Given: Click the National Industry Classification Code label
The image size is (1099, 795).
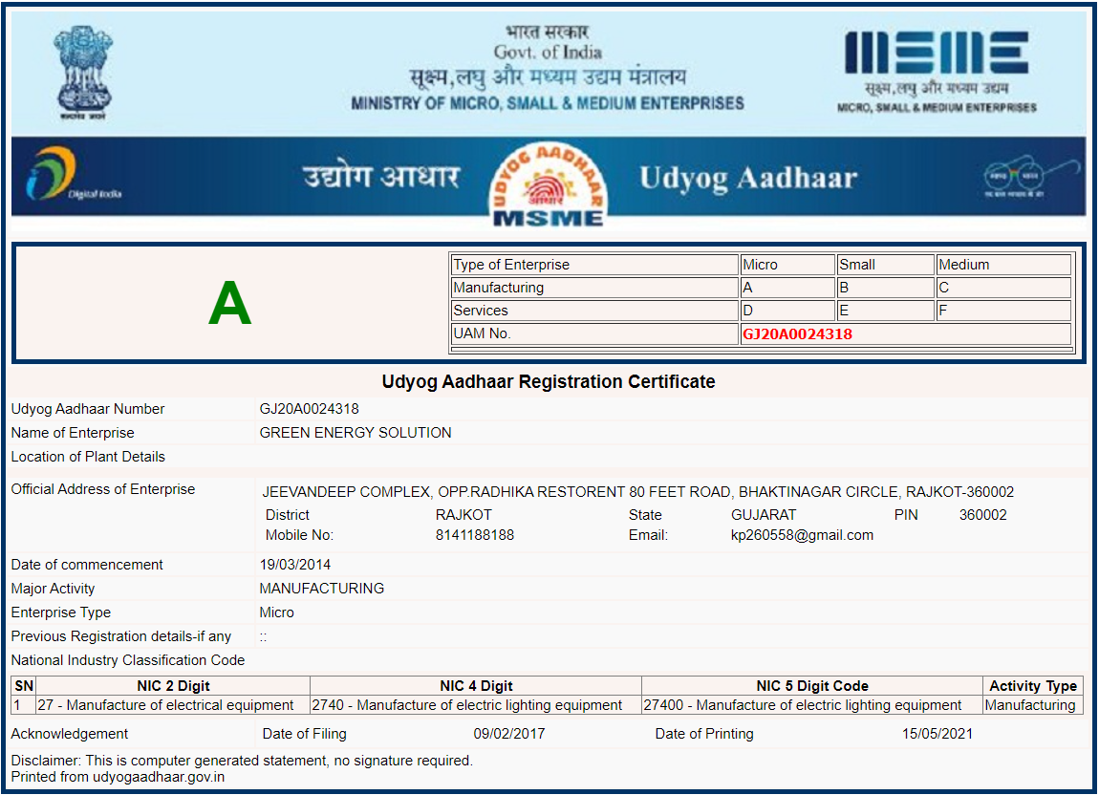Looking at the screenshot, I should [x=127, y=659].
